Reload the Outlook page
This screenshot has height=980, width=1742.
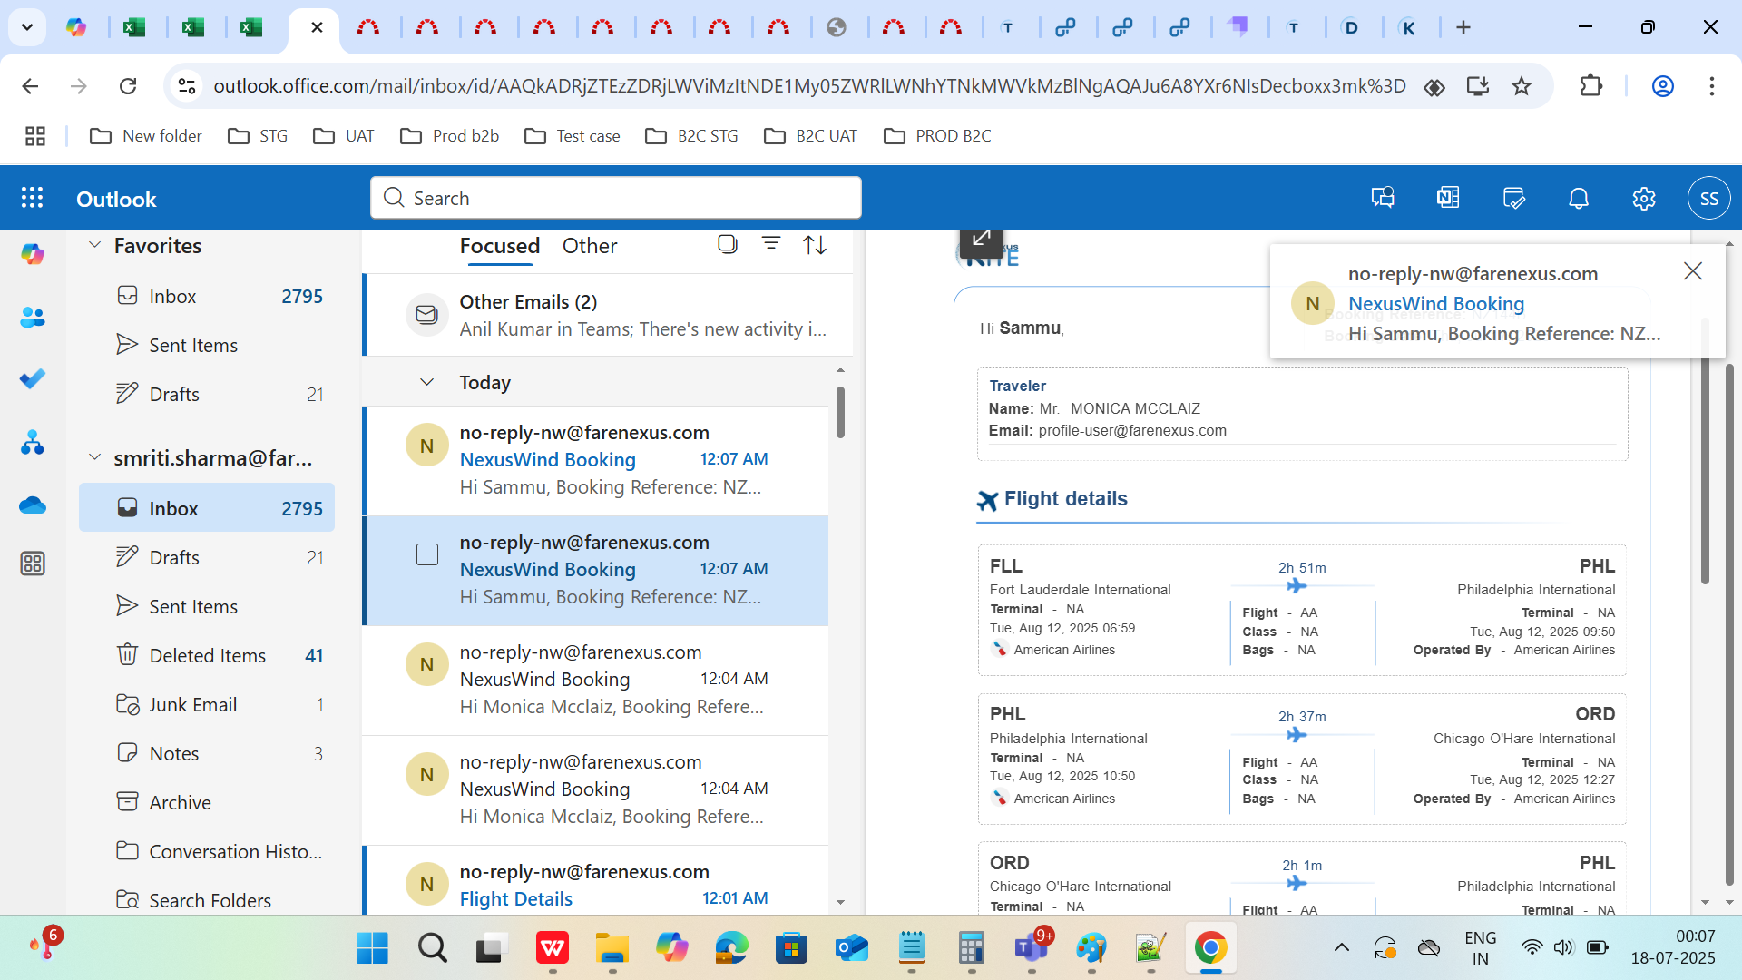coord(128,86)
